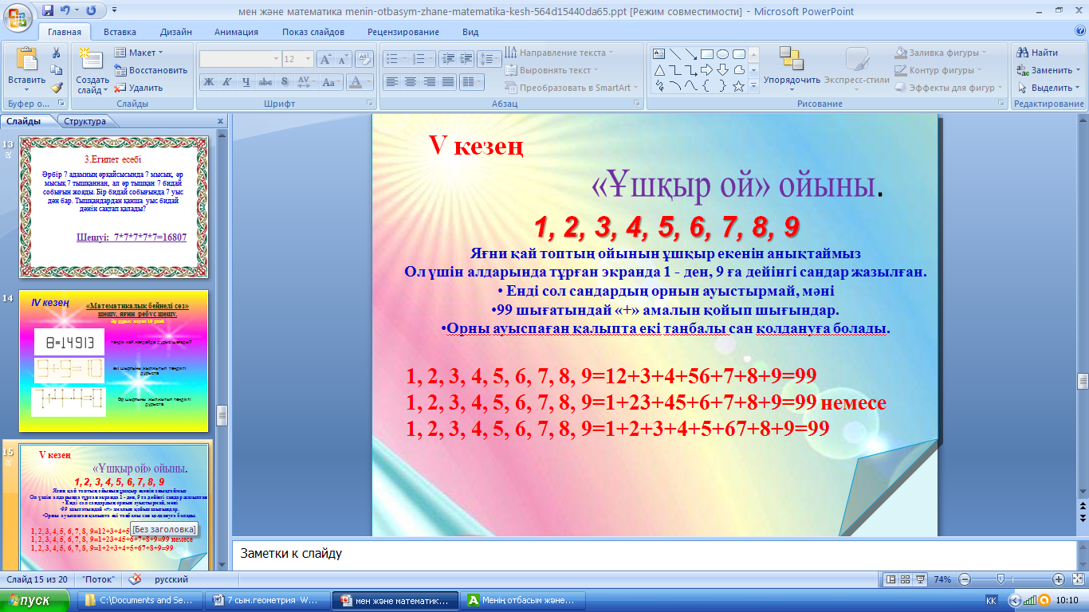Open PowerPoint help question mark
1089x612 pixels.
1080,30
